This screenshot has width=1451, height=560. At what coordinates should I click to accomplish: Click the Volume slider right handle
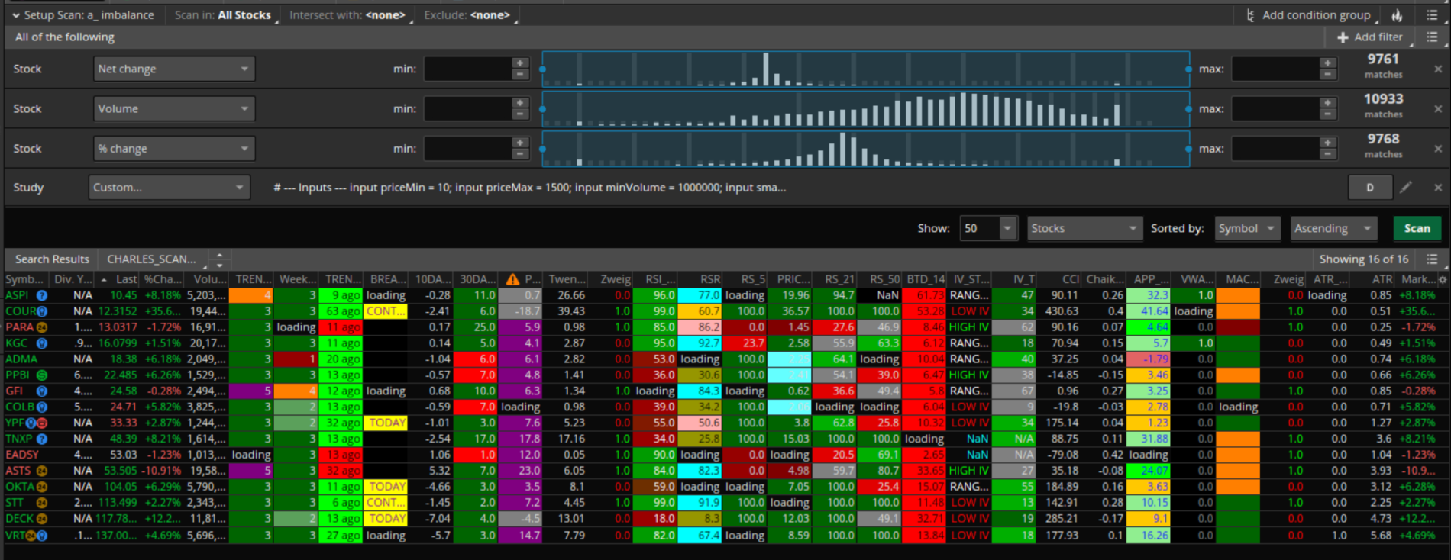coord(1188,108)
